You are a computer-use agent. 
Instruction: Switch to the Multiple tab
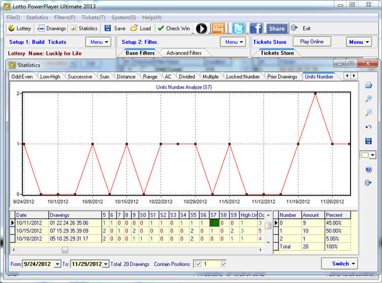click(x=211, y=77)
